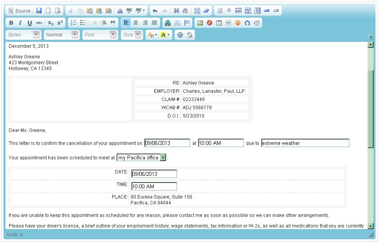Toggle bold formatting

(11, 23)
